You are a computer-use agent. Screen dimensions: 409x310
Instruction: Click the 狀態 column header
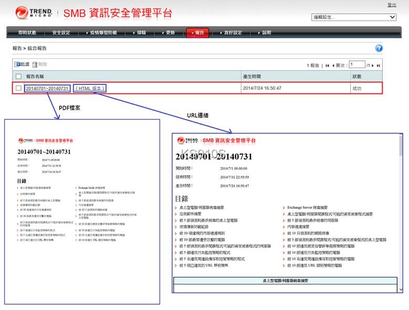coord(357,77)
